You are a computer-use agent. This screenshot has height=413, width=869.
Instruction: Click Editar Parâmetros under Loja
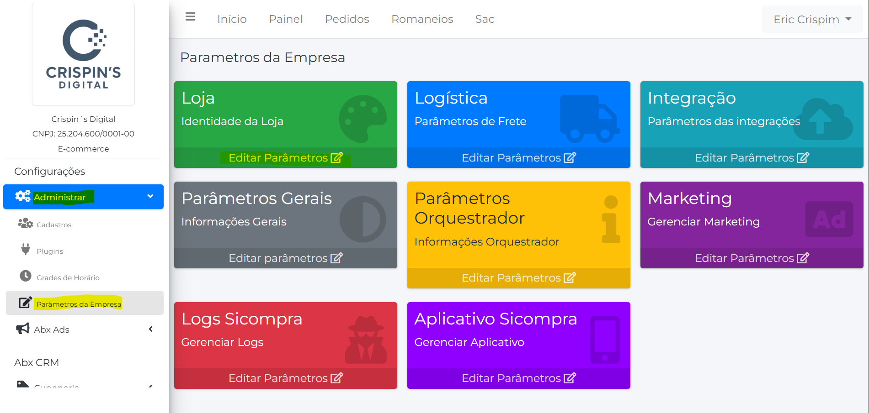click(x=285, y=158)
